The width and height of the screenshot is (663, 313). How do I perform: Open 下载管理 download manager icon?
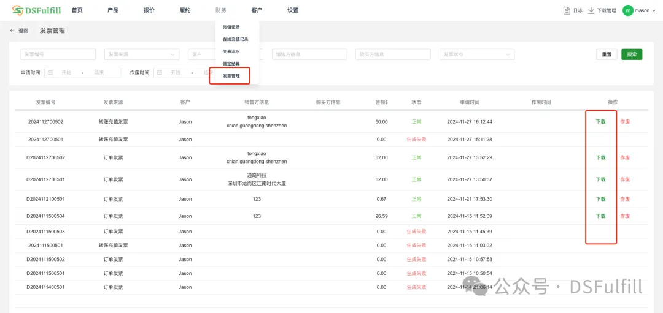591,10
